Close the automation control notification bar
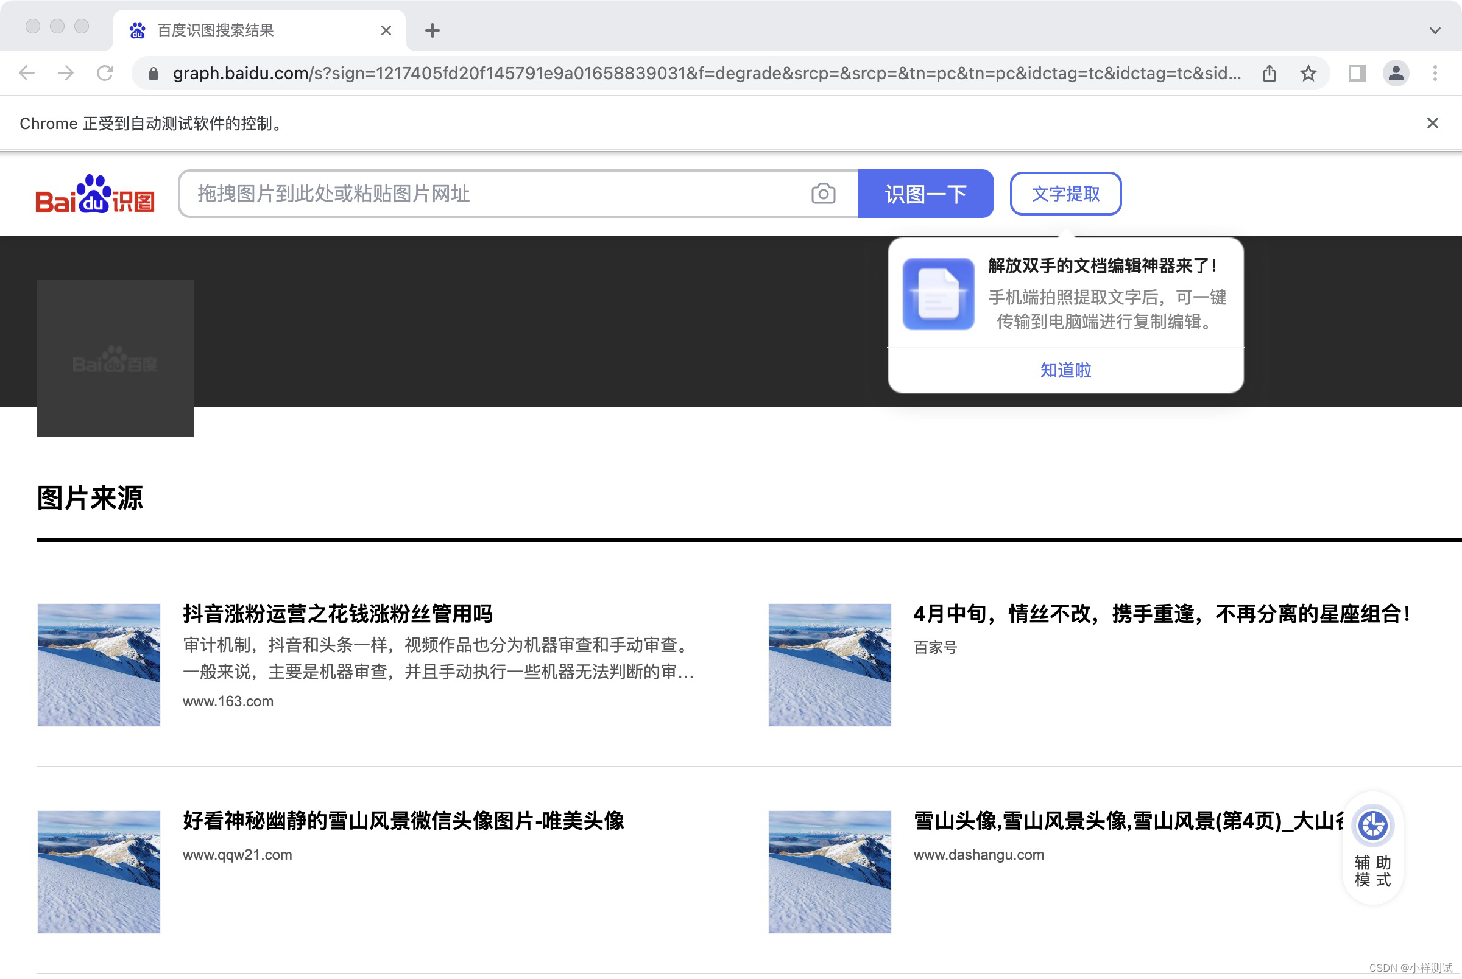This screenshot has width=1462, height=979. pyautogui.click(x=1432, y=122)
